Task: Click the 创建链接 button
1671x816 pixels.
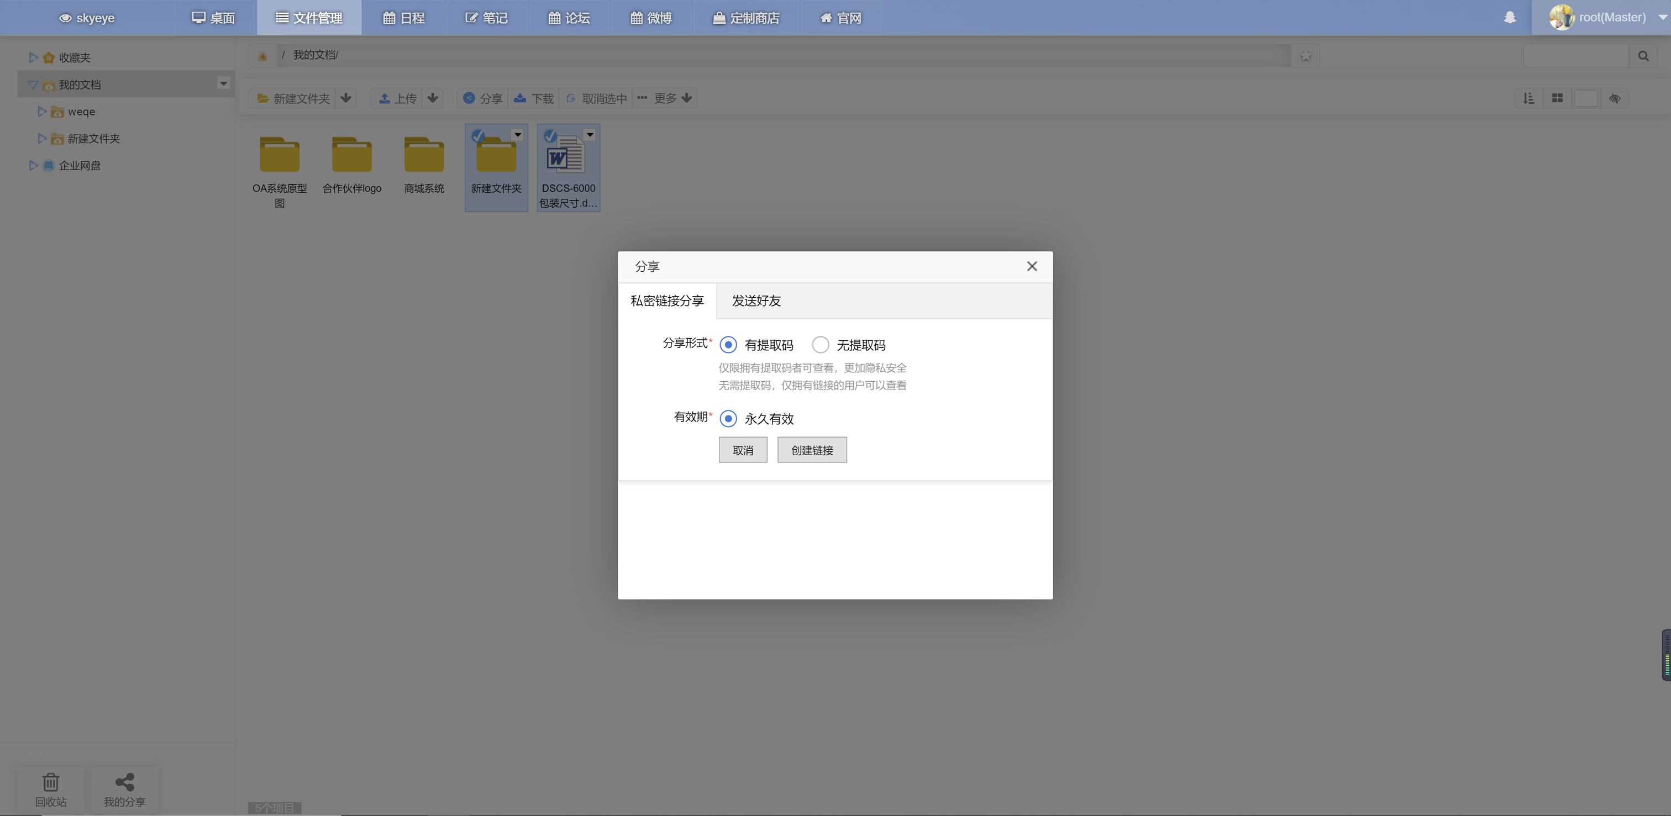Action: (x=812, y=450)
